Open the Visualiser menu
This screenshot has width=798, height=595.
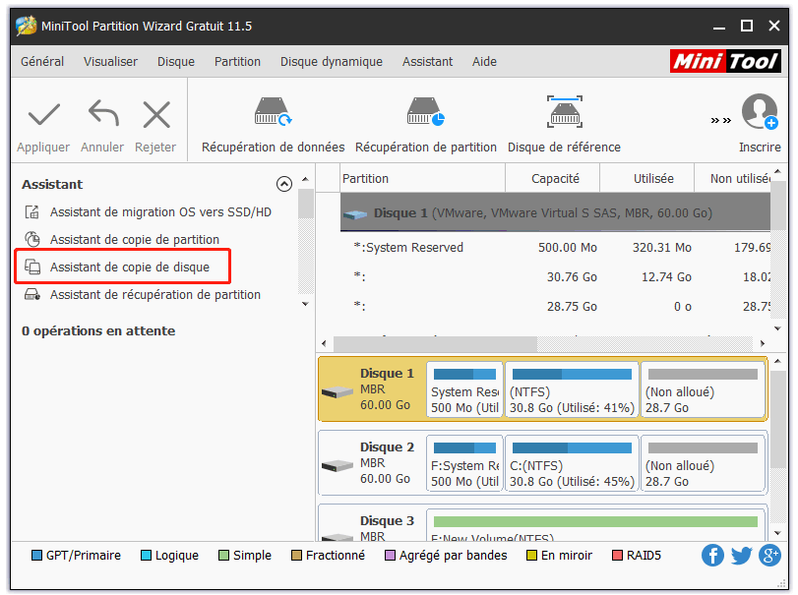[110, 61]
